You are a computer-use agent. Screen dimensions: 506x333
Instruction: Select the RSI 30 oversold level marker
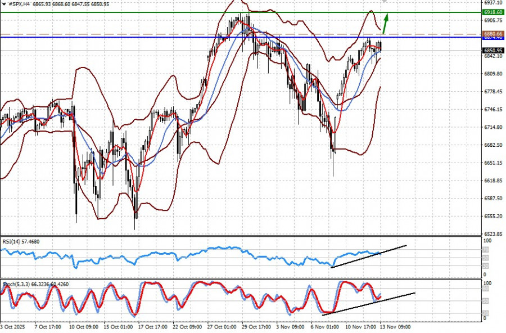click(485, 266)
